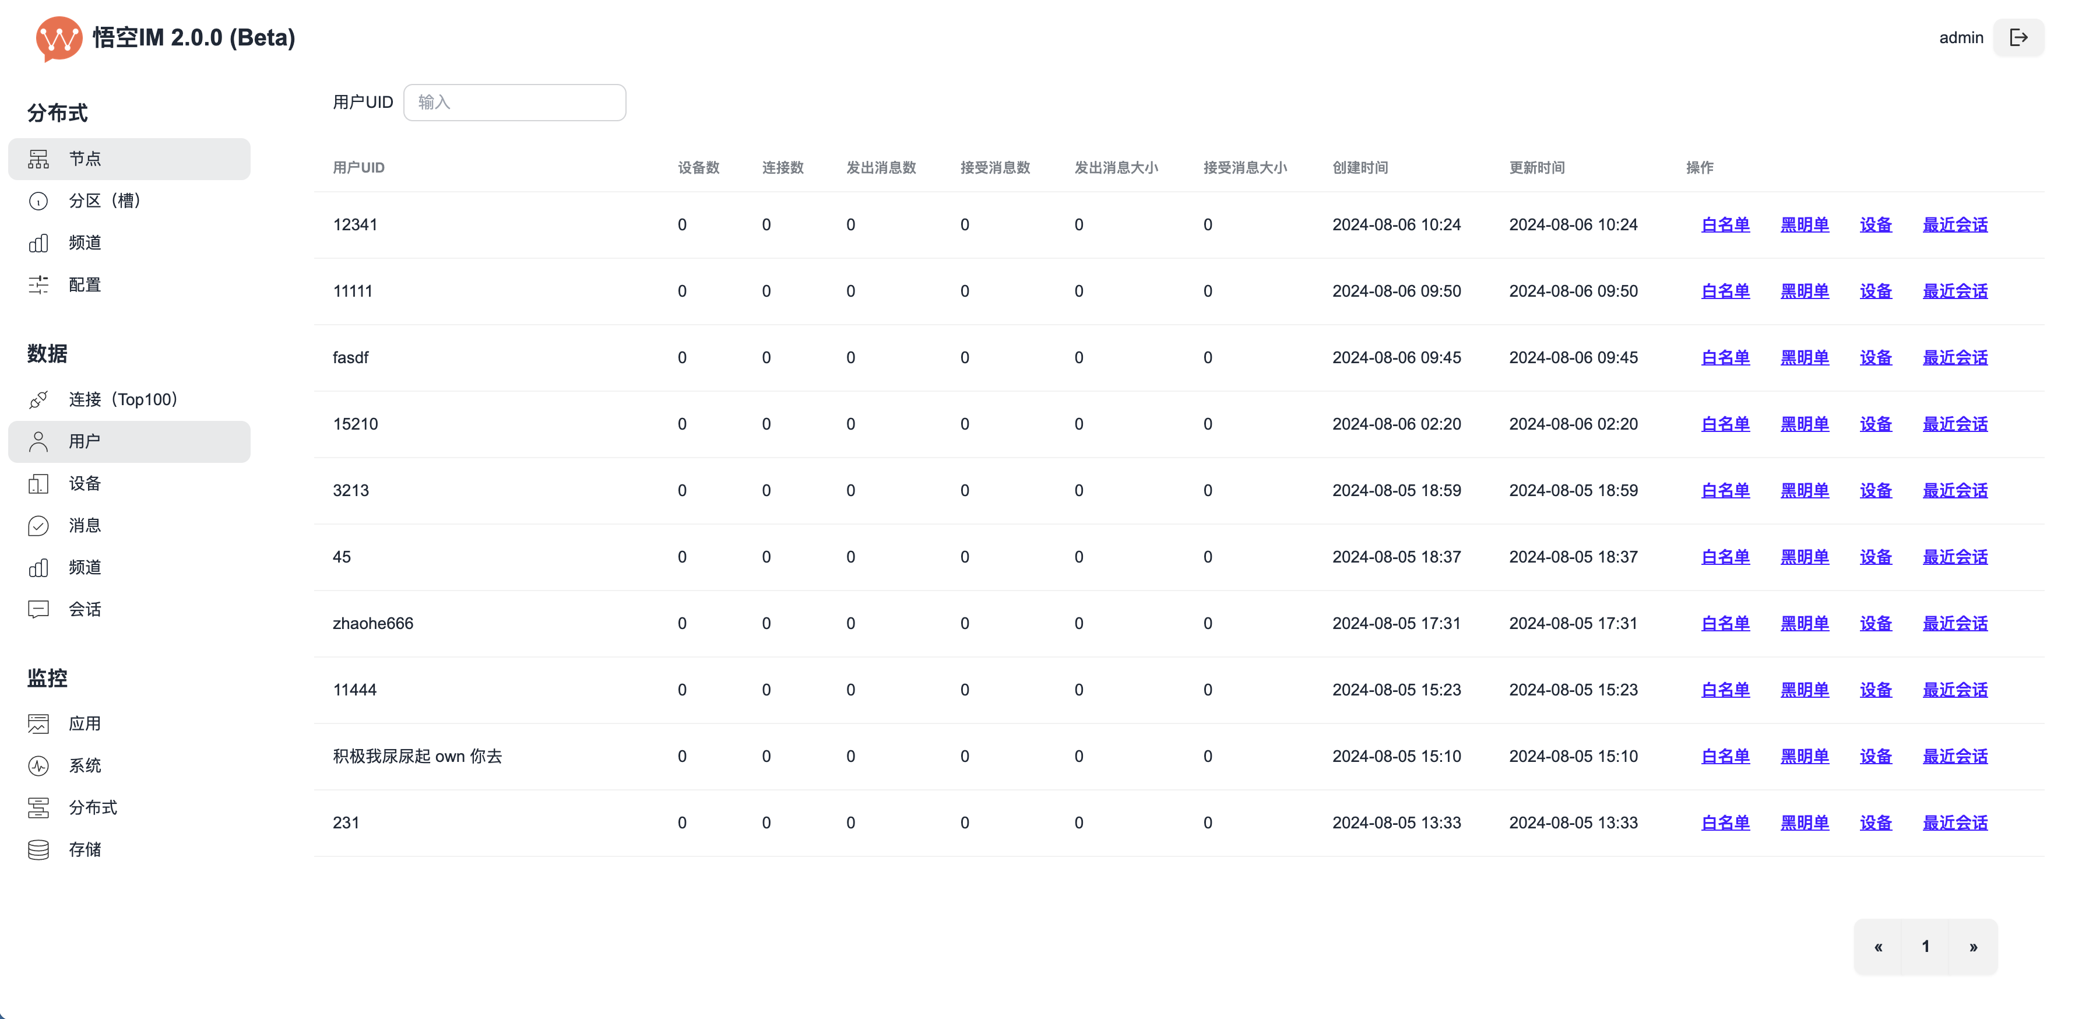The width and height of the screenshot is (2075, 1019).
Task: Click the 用户UID search input field
Action: (514, 102)
